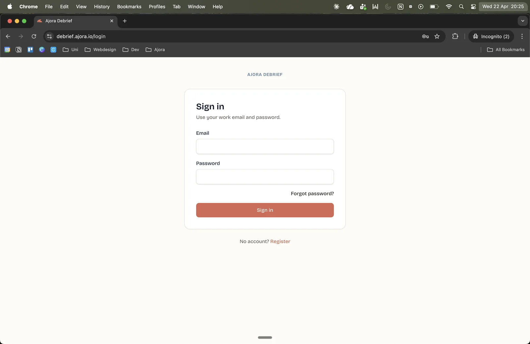Viewport: 530px width, 344px height.
Task: Open the Notion bookmark icon
Action: point(19,50)
